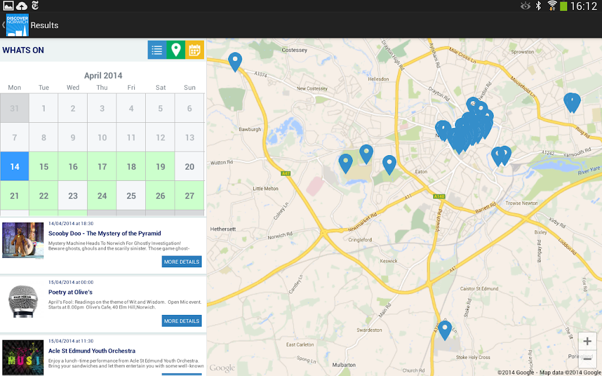Open Poetry at Olive's event title
The image size is (602, 376).
pos(71,292)
